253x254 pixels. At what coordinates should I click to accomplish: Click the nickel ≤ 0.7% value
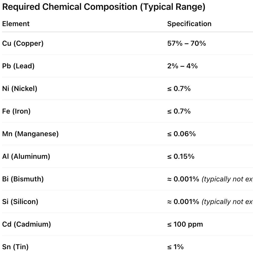(179, 89)
